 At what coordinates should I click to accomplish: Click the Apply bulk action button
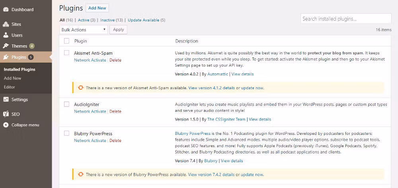point(118,30)
